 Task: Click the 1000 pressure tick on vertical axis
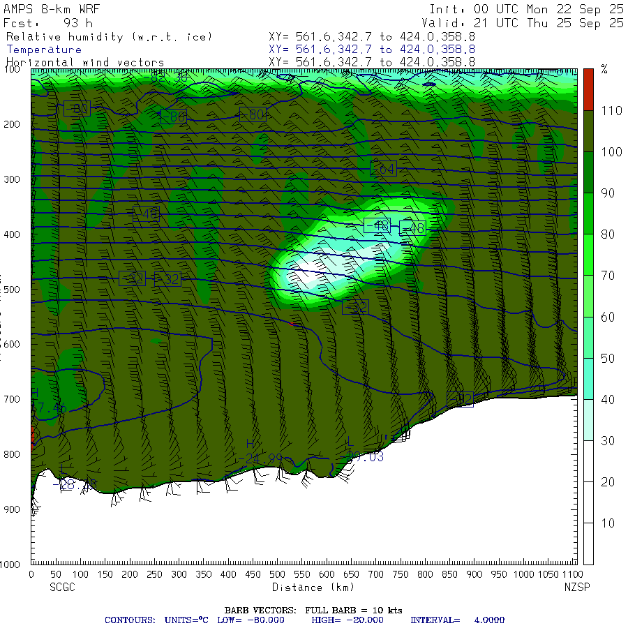tap(14, 564)
